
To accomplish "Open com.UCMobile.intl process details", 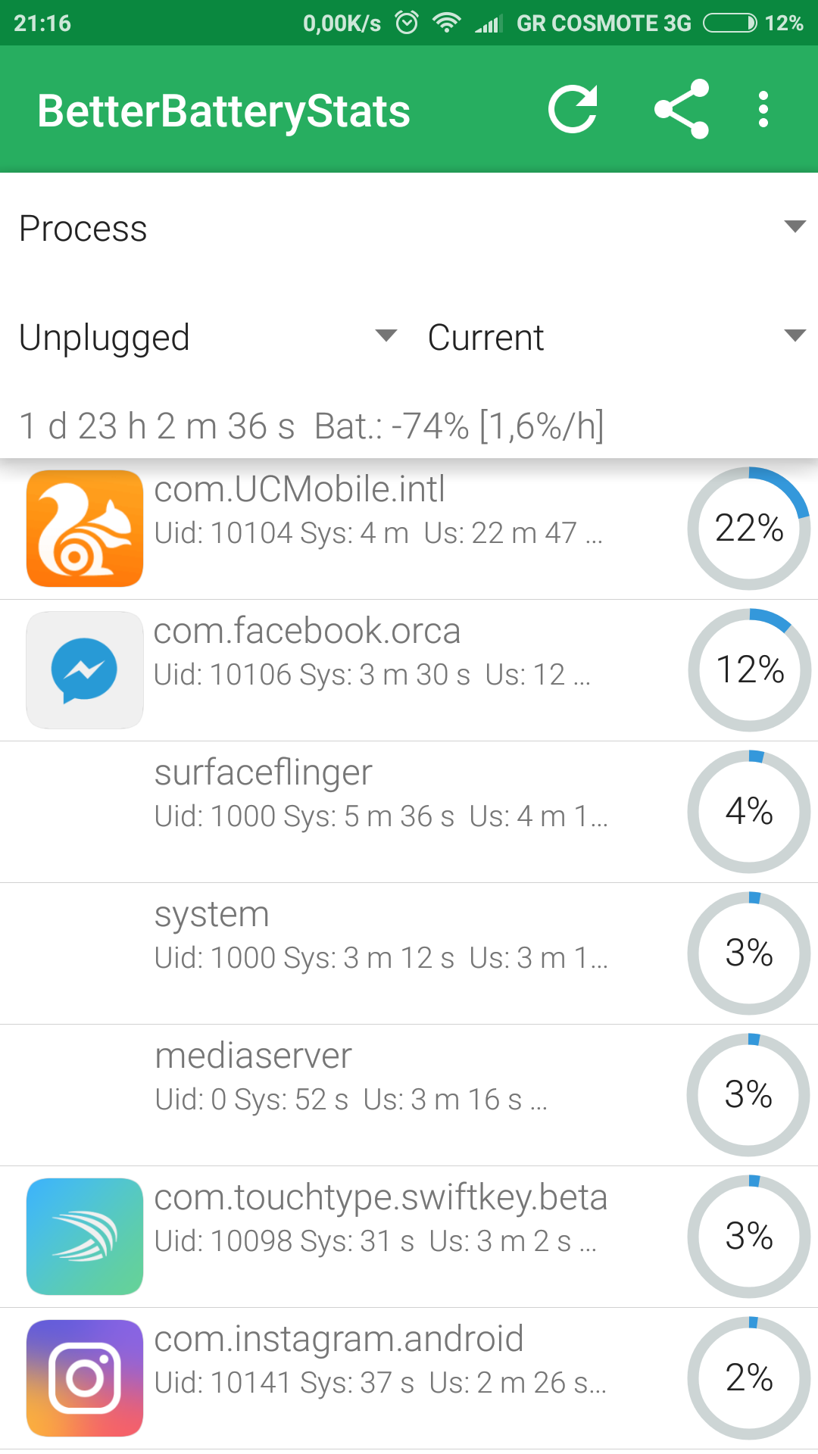I will pos(379,509).
